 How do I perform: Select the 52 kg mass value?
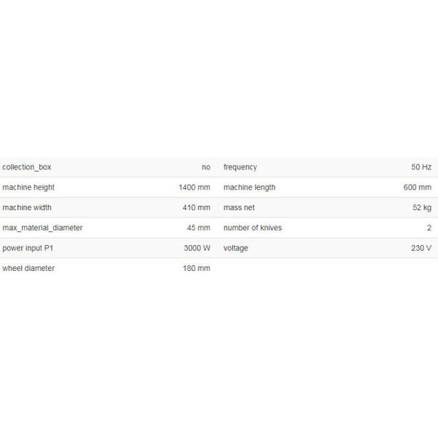tap(422, 207)
